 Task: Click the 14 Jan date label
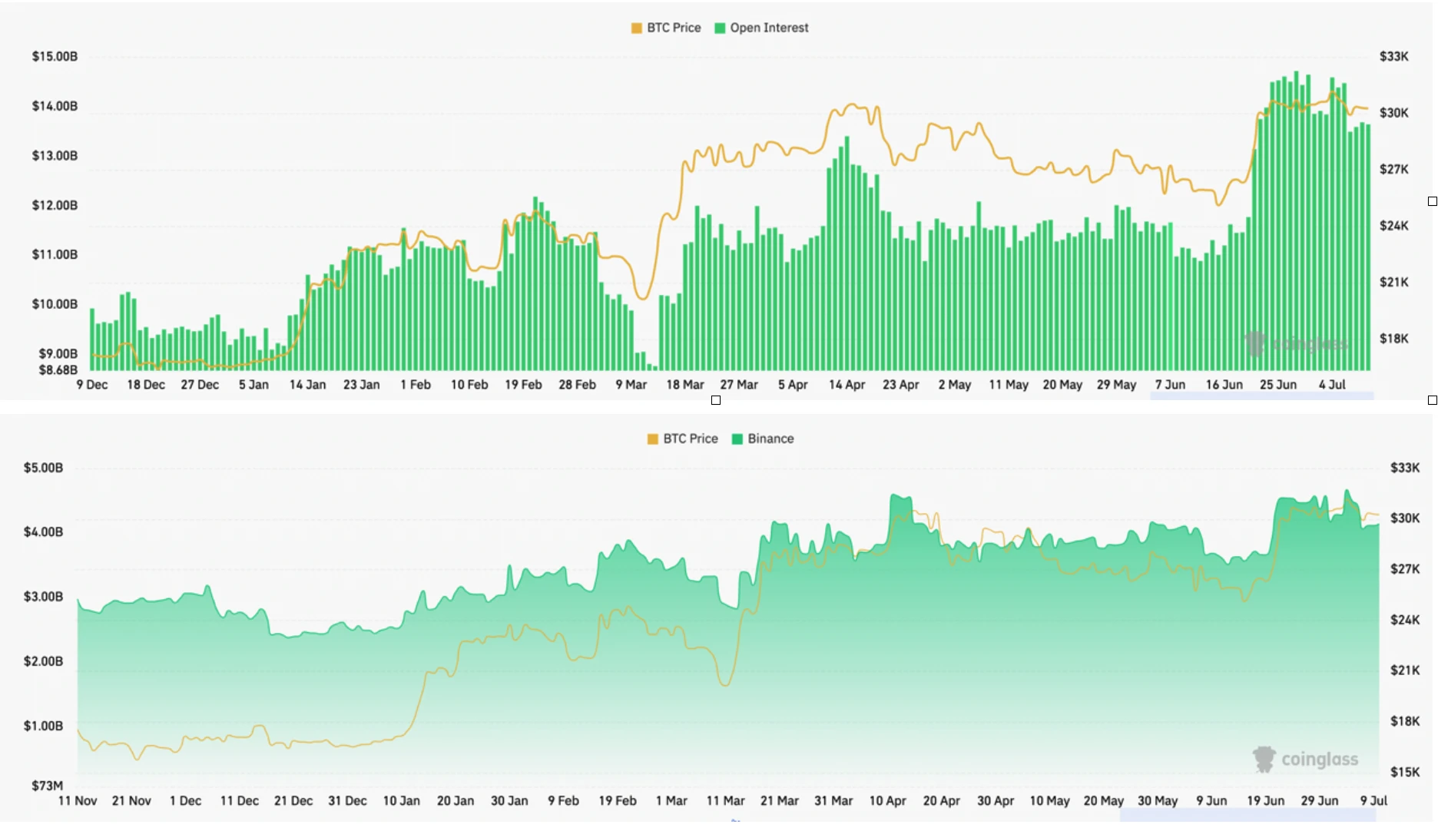(307, 385)
